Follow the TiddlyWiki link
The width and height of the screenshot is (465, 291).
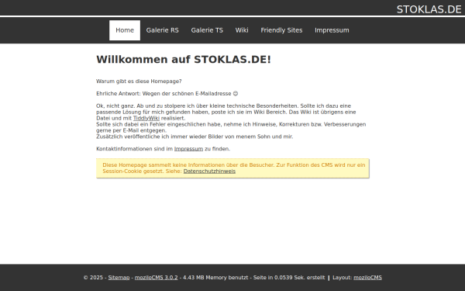pos(146,118)
